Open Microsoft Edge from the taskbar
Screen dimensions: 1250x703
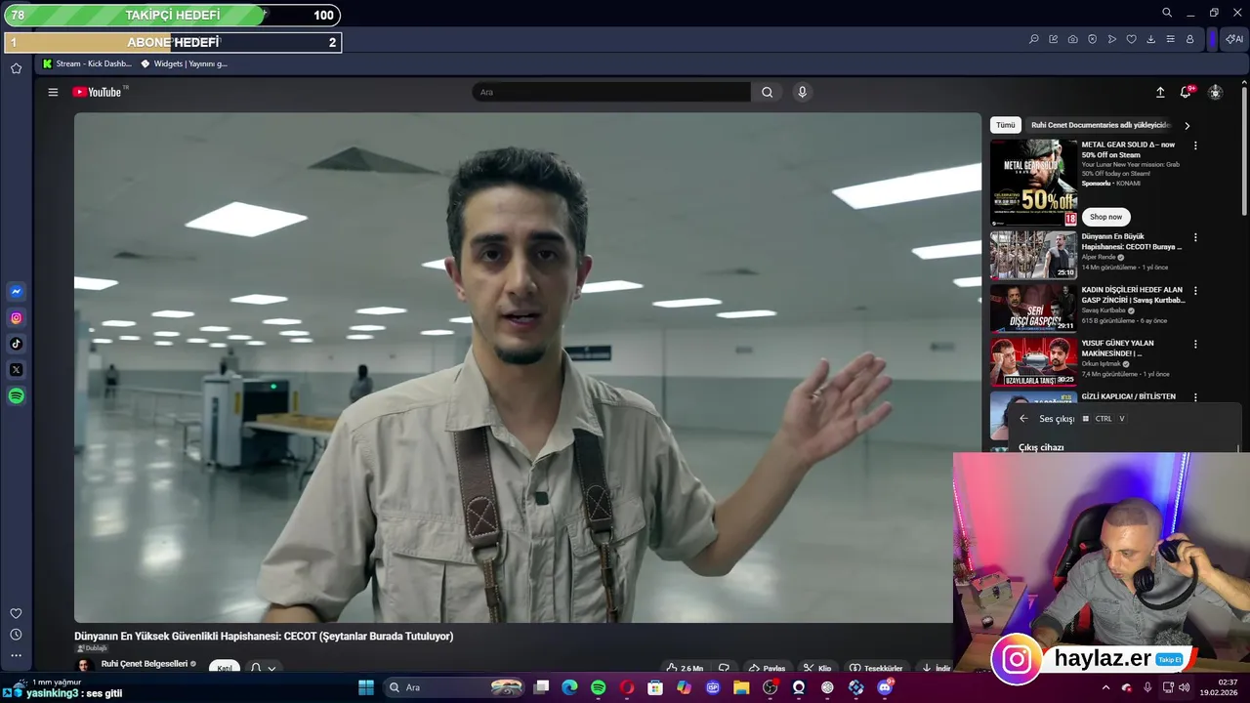click(x=569, y=687)
